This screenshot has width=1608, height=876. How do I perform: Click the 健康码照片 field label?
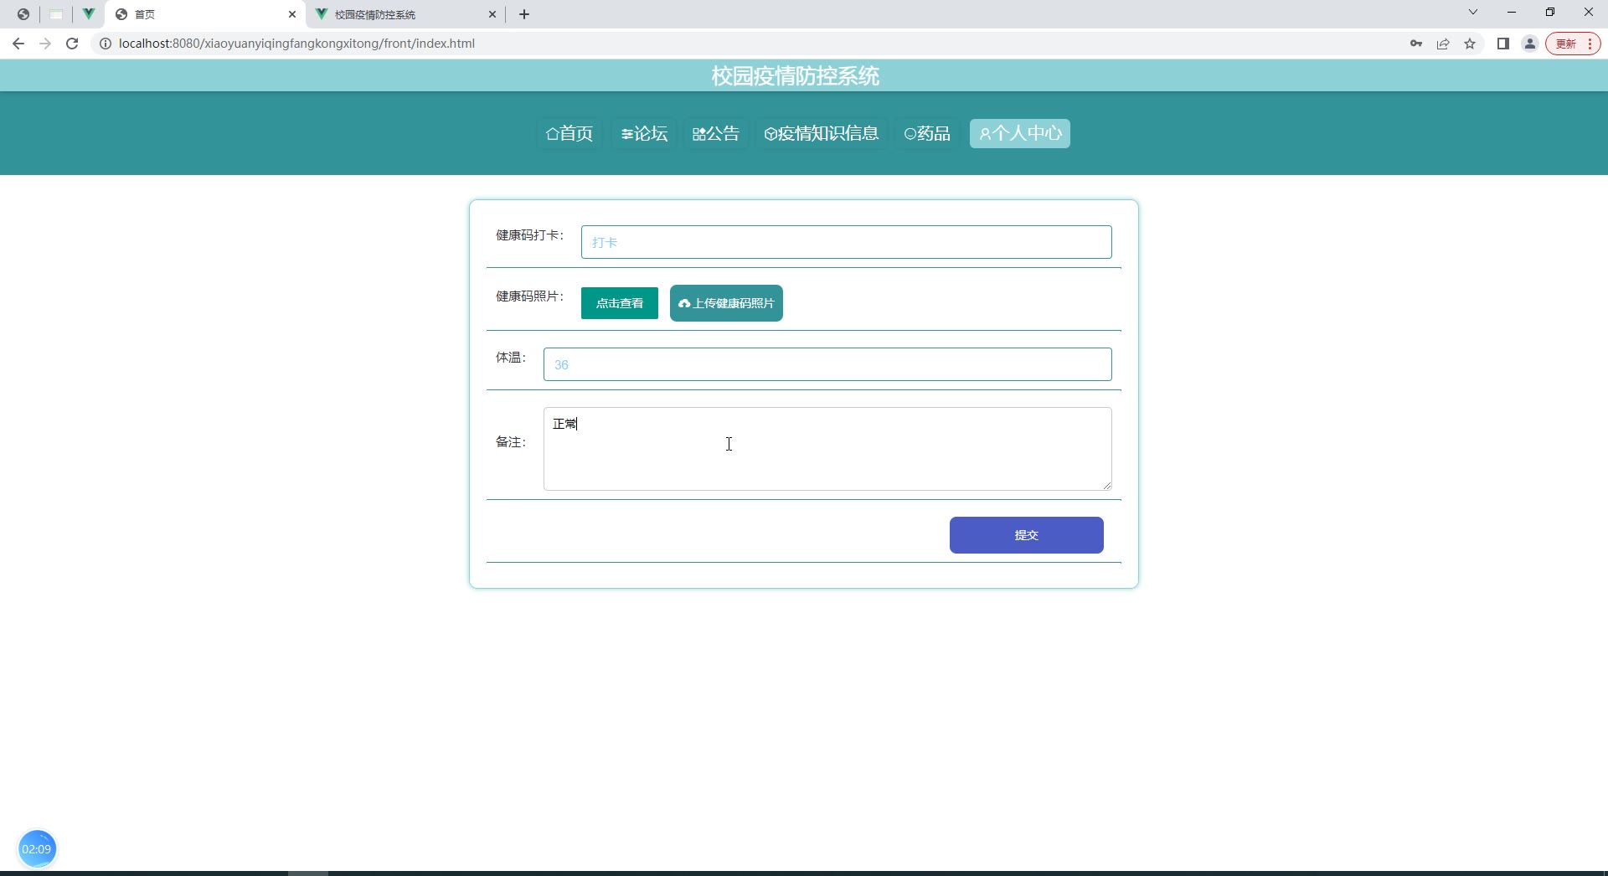529,296
